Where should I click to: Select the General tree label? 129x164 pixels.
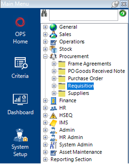pyautogui.click(x=68, y=27)
